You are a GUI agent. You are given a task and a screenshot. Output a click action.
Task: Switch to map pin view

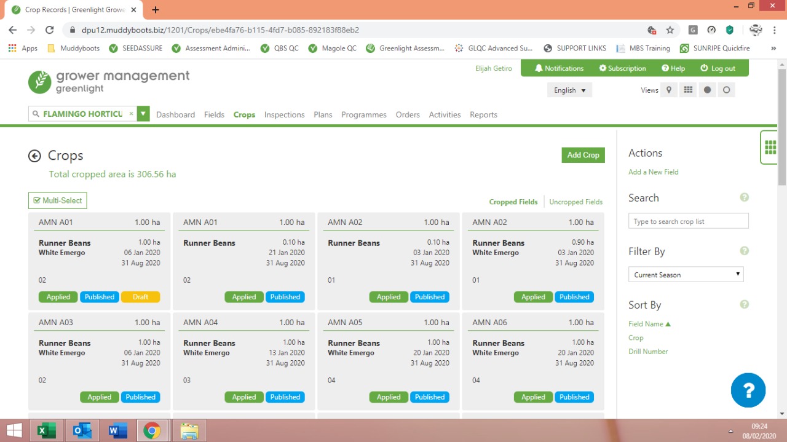[669, 90]
